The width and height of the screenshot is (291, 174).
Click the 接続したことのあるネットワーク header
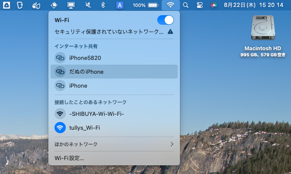[x=90, y=102]
